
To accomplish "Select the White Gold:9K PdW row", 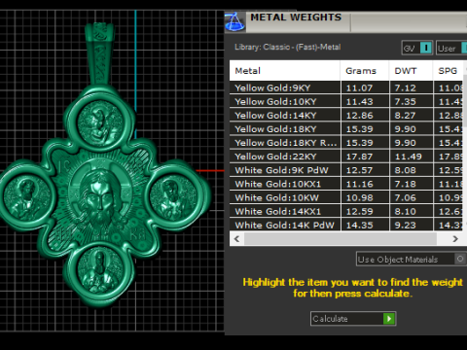I will 346,170.
